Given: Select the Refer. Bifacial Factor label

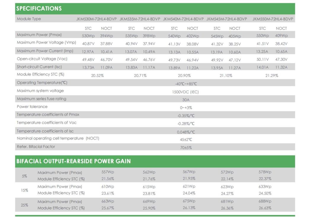Looking at the screenshot, I should 36,147.
